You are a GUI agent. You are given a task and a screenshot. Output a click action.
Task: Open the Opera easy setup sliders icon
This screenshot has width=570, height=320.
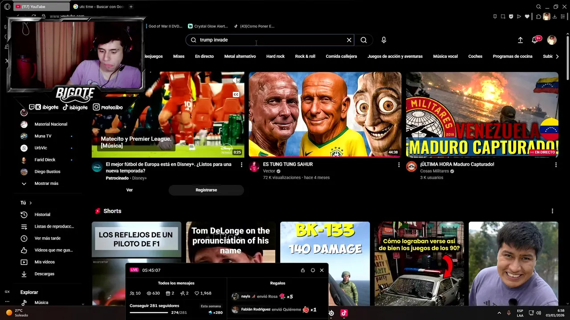(x=563, y=16)
